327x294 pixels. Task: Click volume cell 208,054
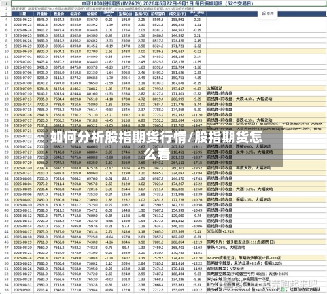tap(178, 242)
